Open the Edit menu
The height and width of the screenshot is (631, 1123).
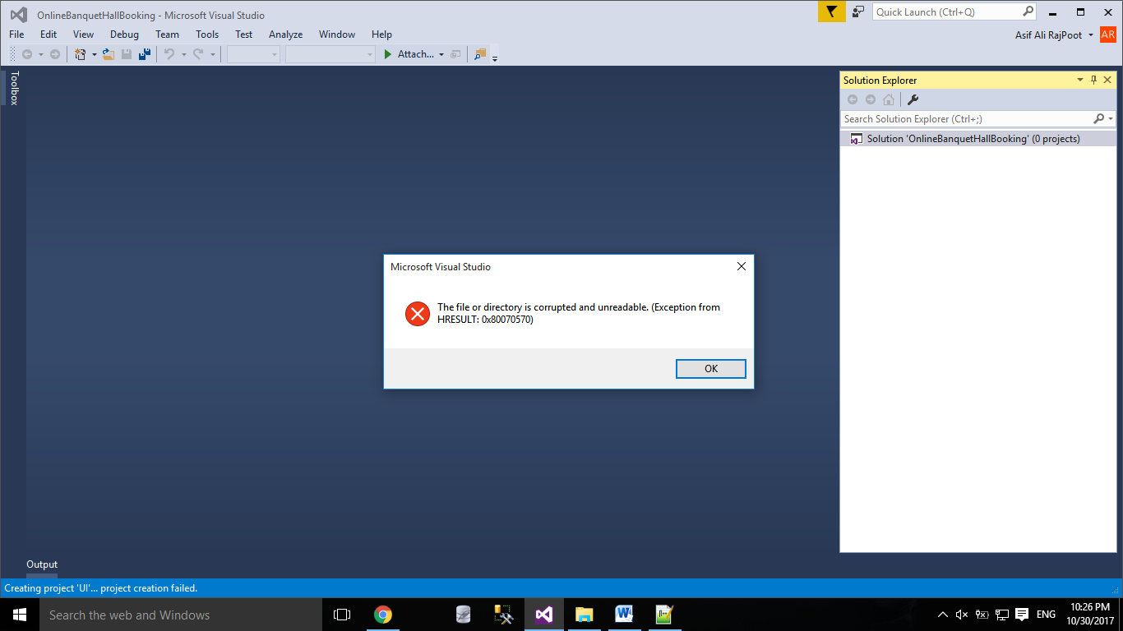[49, 35]
